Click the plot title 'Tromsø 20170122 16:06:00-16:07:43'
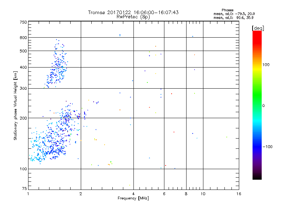281x211 pixels. 133,12
